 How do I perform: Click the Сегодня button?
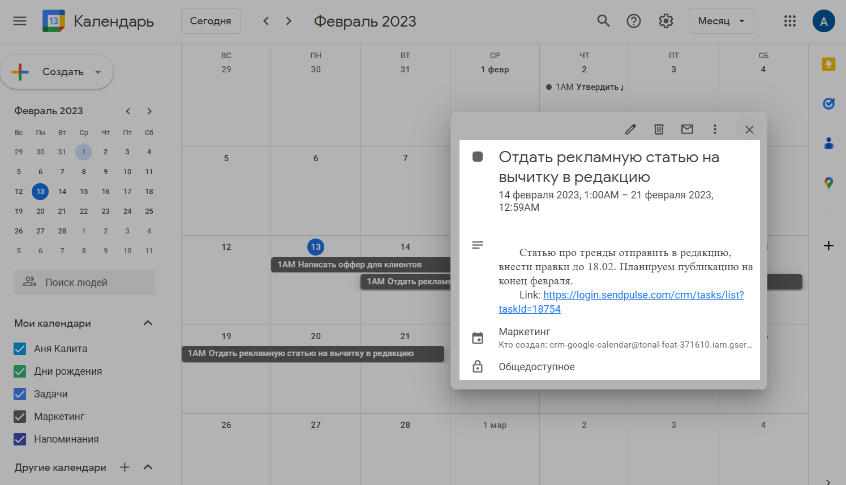point(211,21)
